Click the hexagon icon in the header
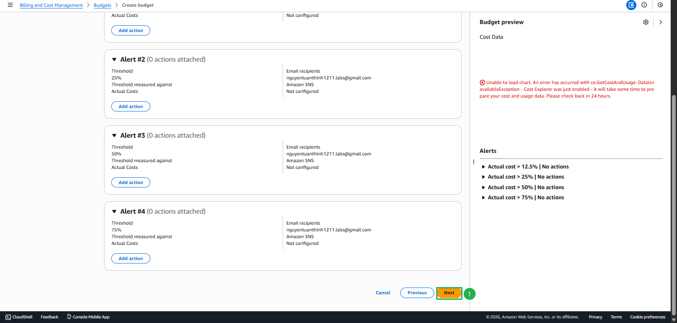This screenshot has width=677, height=323. point(660,5)
